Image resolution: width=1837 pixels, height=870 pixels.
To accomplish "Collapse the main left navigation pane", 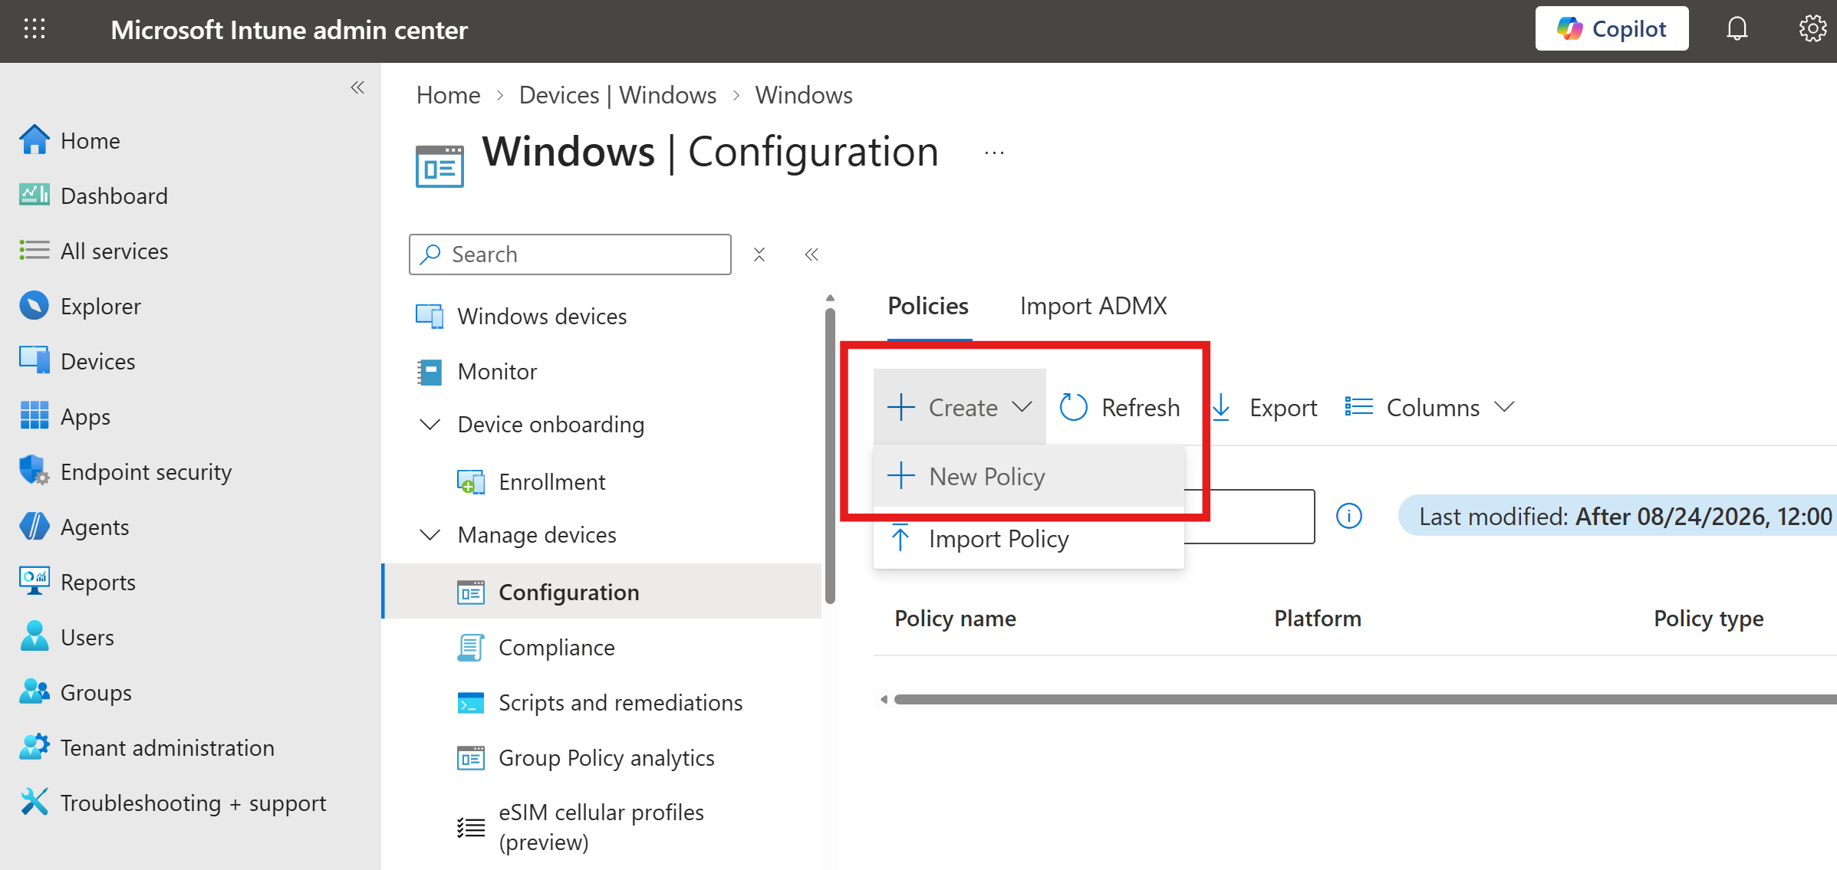I will [357, 87].
